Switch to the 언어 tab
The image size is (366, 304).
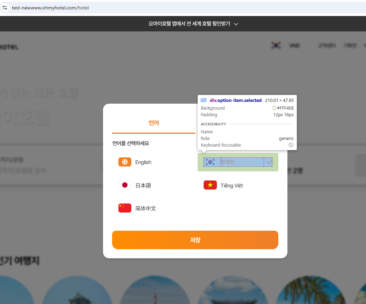(x=154, y=123)
